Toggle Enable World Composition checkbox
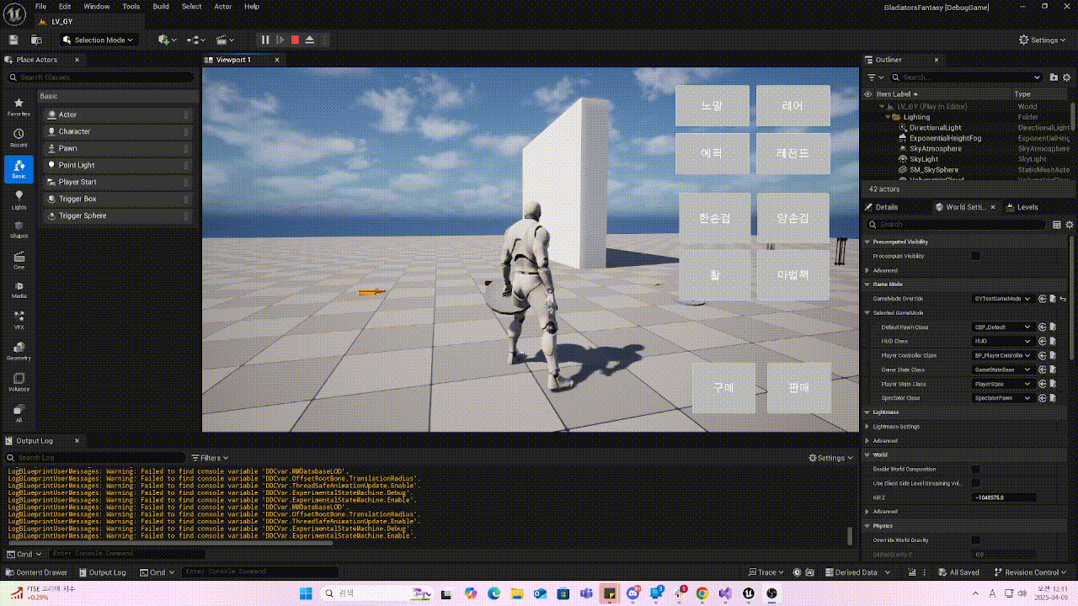 (976, 469)
